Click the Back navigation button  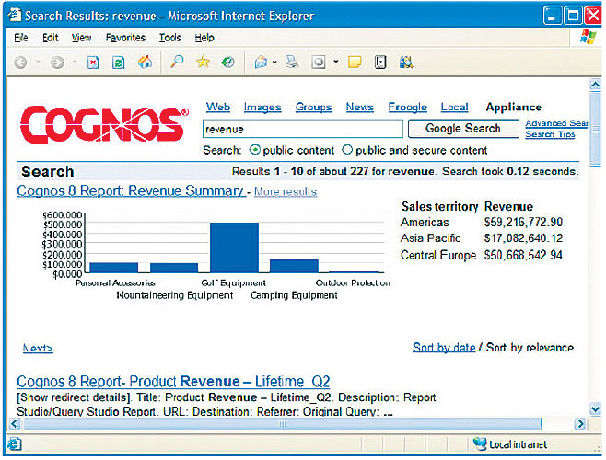click(20, 63)
